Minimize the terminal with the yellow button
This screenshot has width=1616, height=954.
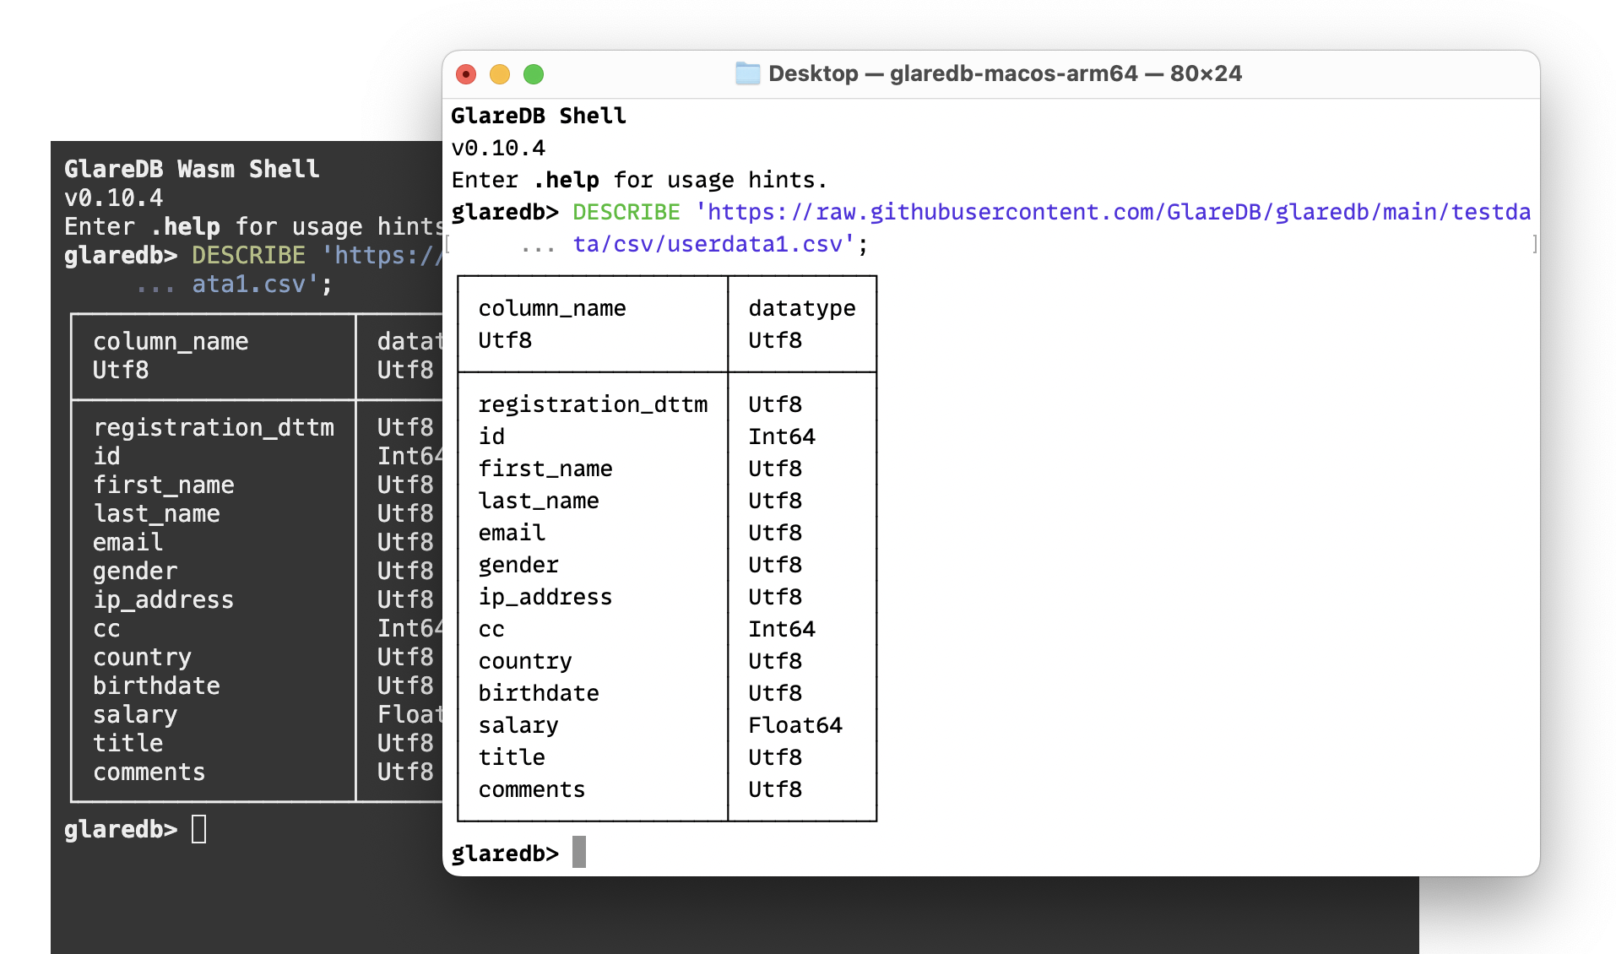pyautogui.click(x=500, y=74)
